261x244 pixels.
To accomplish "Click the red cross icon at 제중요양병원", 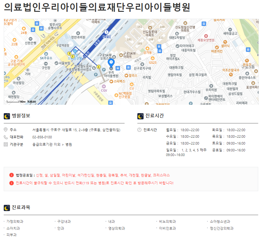I will 206,36.
